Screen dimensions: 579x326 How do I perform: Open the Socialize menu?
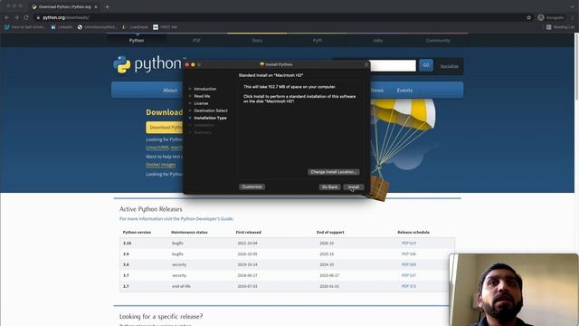[x=449, y=66]
